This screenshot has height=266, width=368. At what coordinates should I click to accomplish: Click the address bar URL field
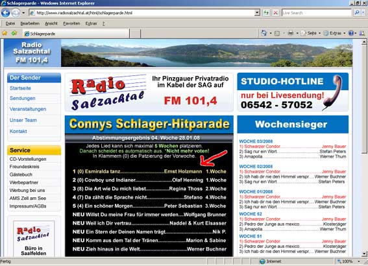point(141,13)
